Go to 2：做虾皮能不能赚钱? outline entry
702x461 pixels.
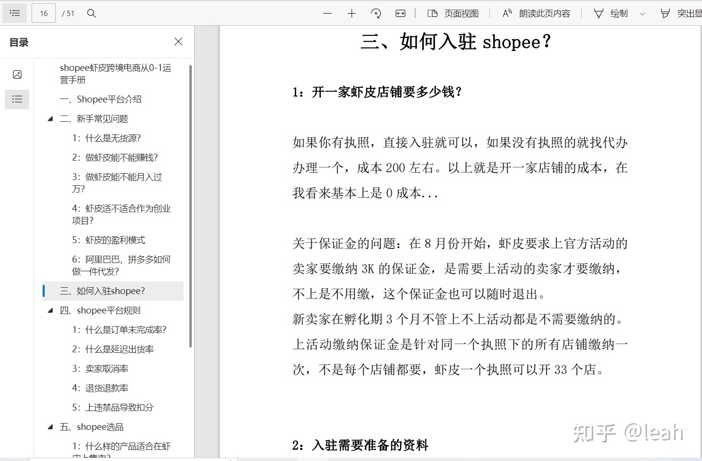115,158
